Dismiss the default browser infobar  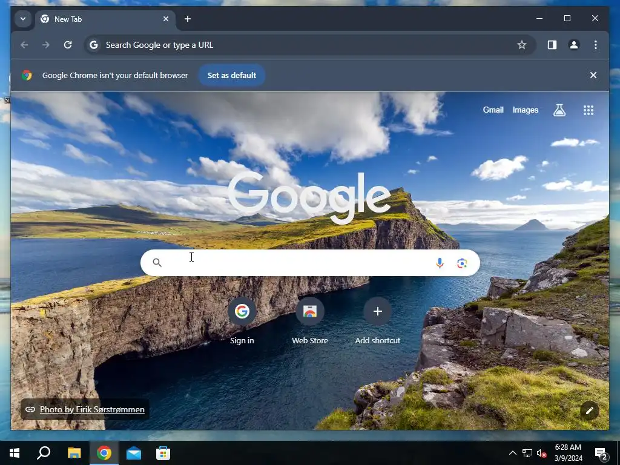click(x=593, y=75)
